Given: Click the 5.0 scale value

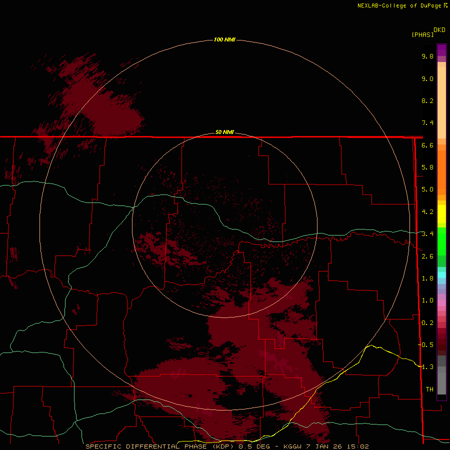Looking at the screenshot, I should click(427, 189).
